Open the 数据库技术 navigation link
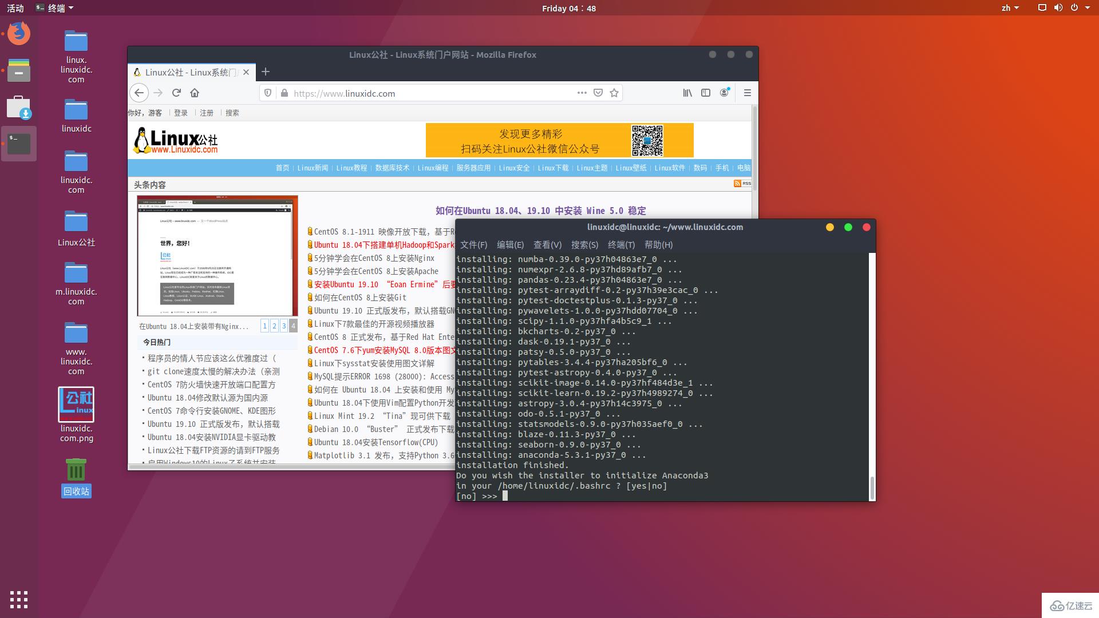The image size is (1099, 618). pyautogui.click(x=392, y=168)
